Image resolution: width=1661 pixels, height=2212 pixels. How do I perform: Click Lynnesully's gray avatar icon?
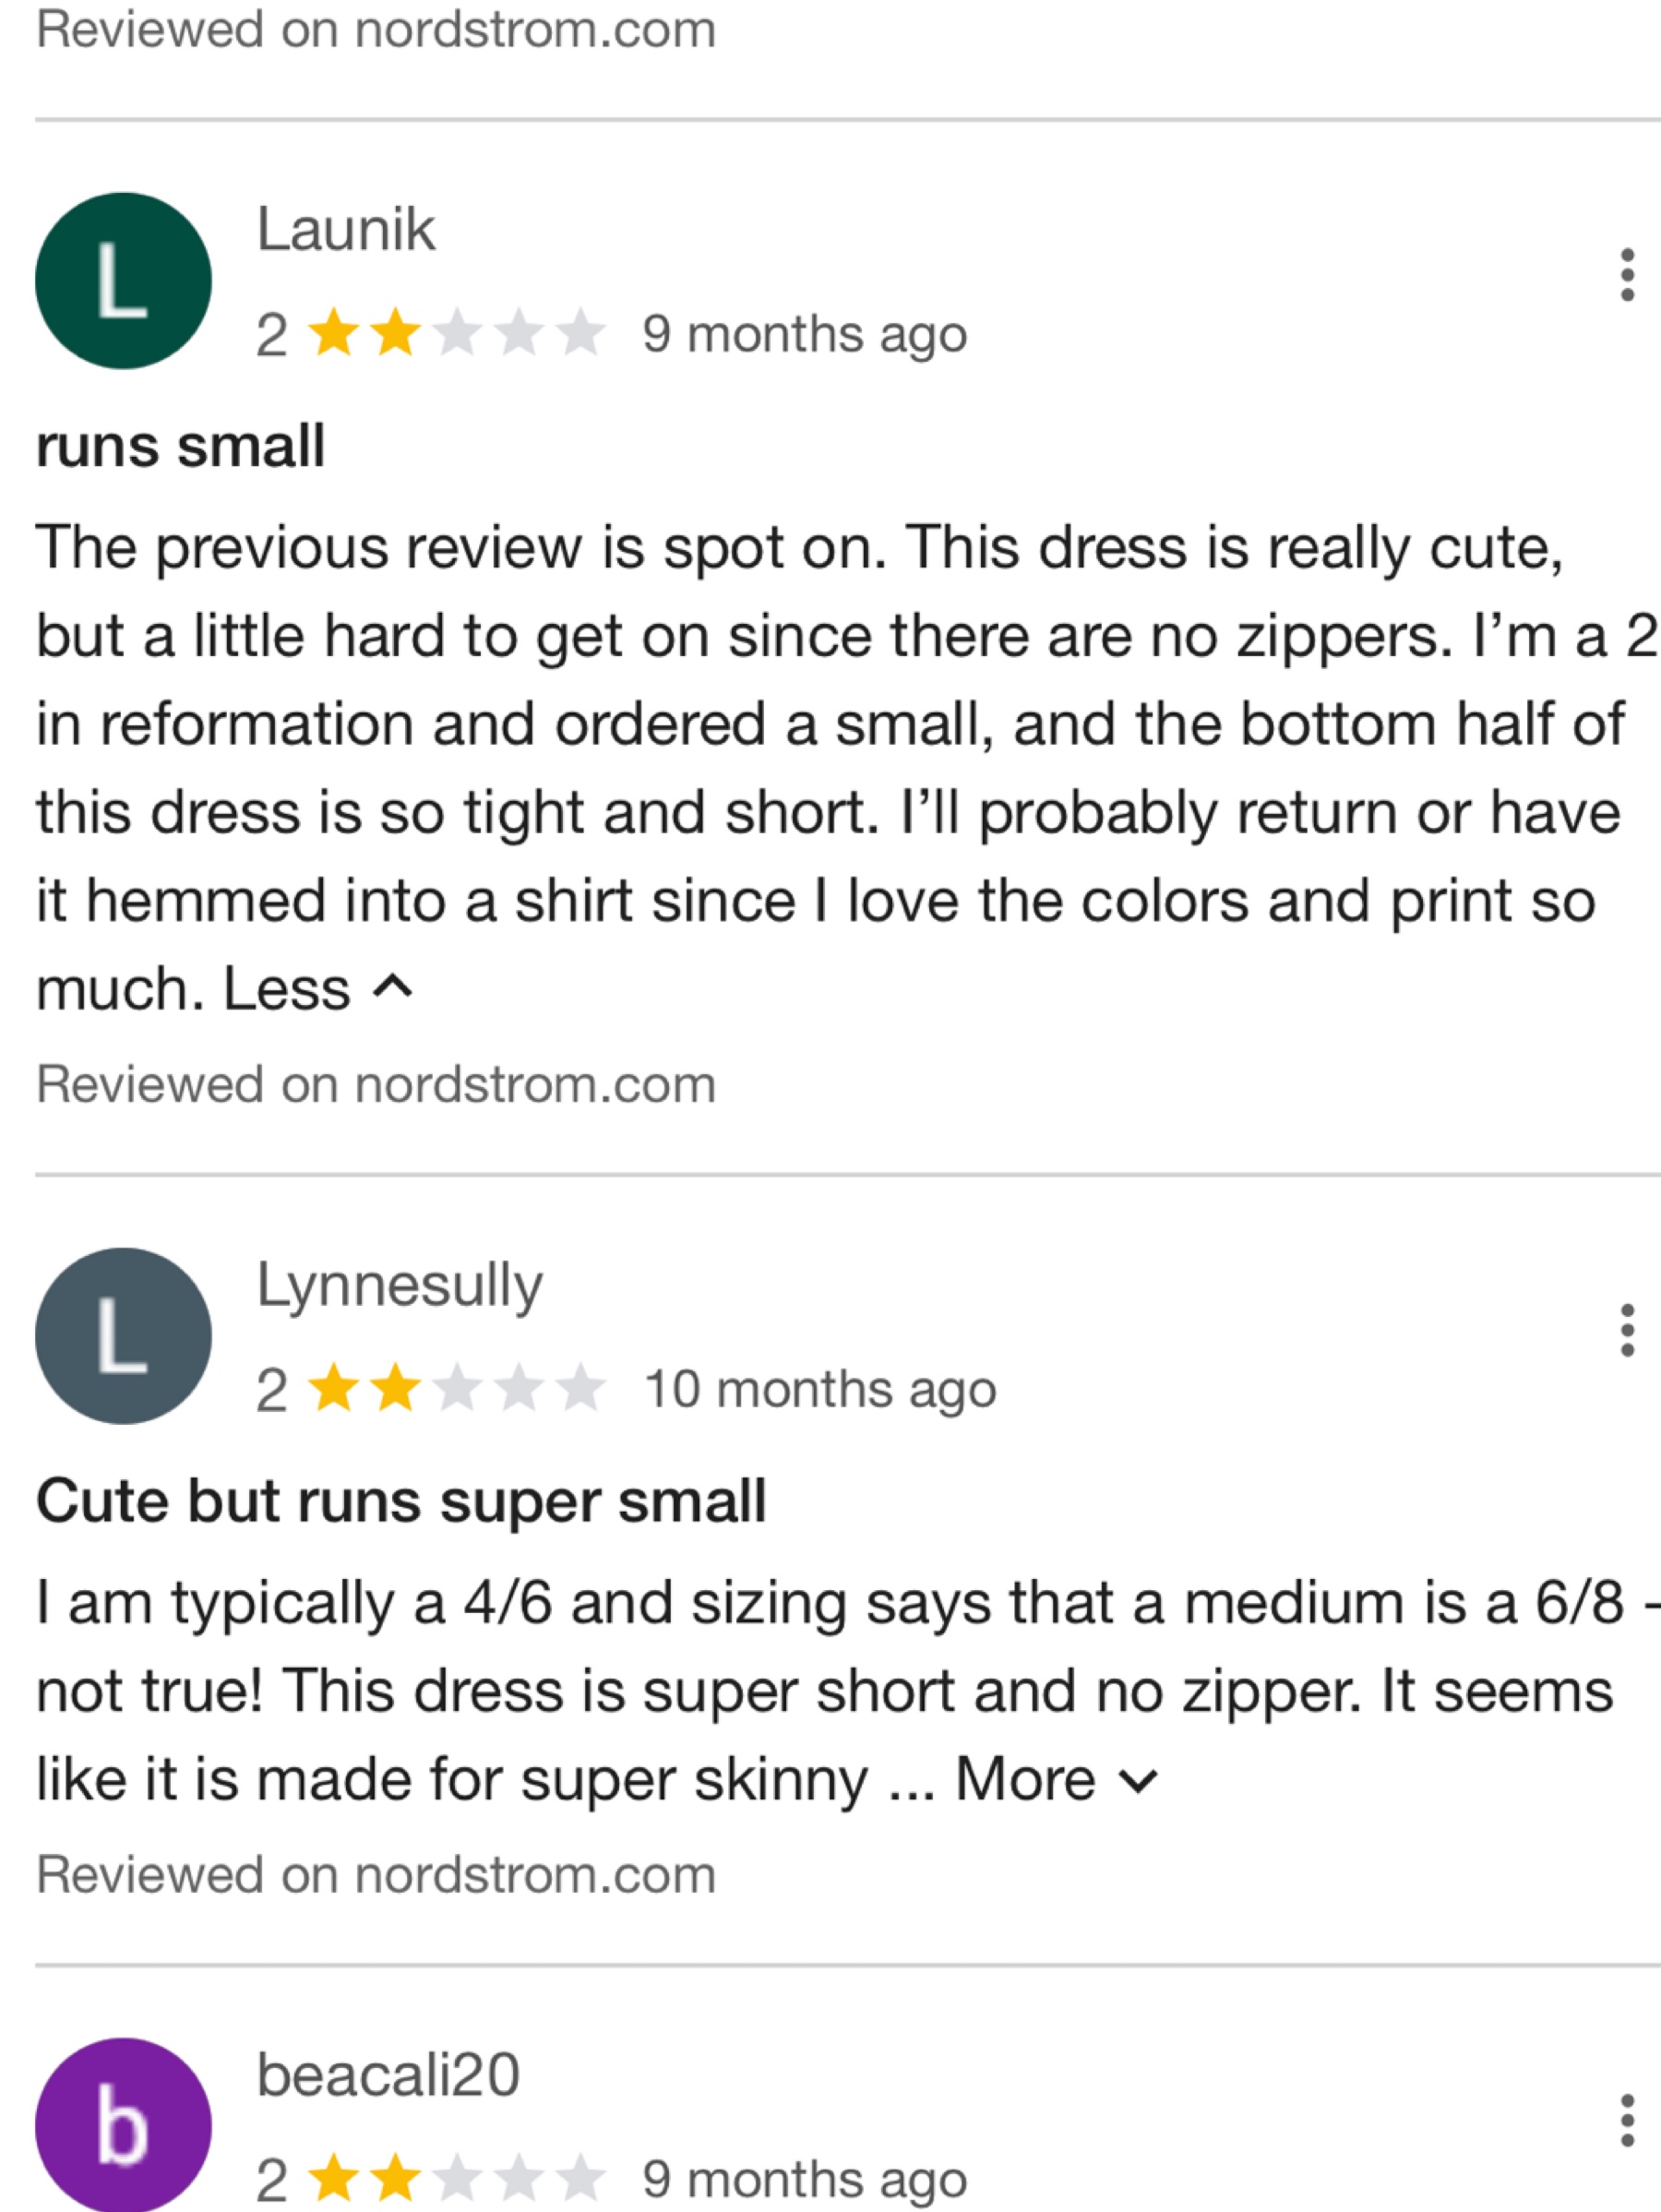(x=123, y=1336)
